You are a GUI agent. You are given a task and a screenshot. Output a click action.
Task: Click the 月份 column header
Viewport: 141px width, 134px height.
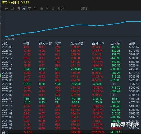pyautogui.click(x=5, y=43)
